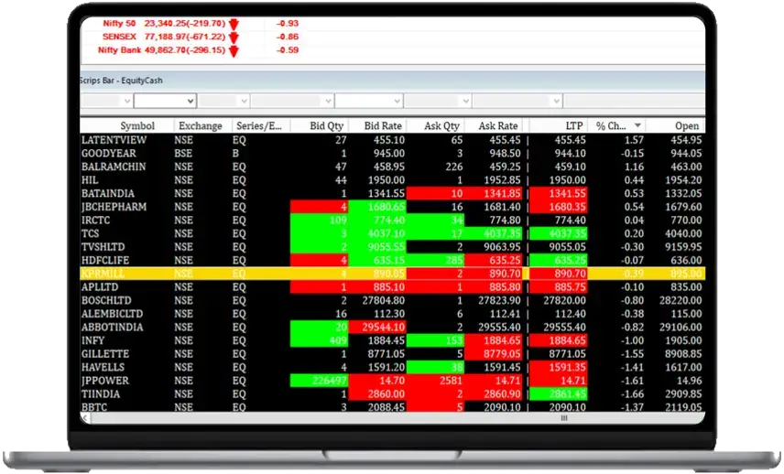Sort by Ask Rate column header

point(494,126)
